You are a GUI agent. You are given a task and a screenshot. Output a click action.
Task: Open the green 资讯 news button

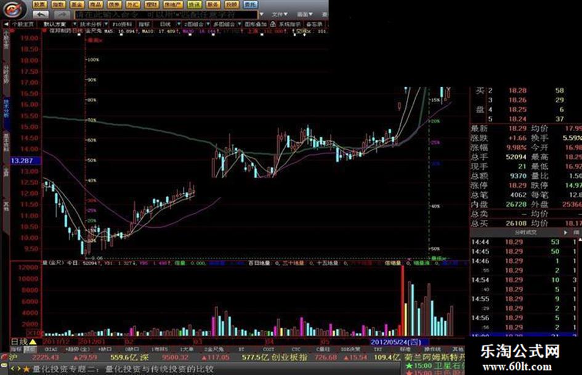[194, 4]
